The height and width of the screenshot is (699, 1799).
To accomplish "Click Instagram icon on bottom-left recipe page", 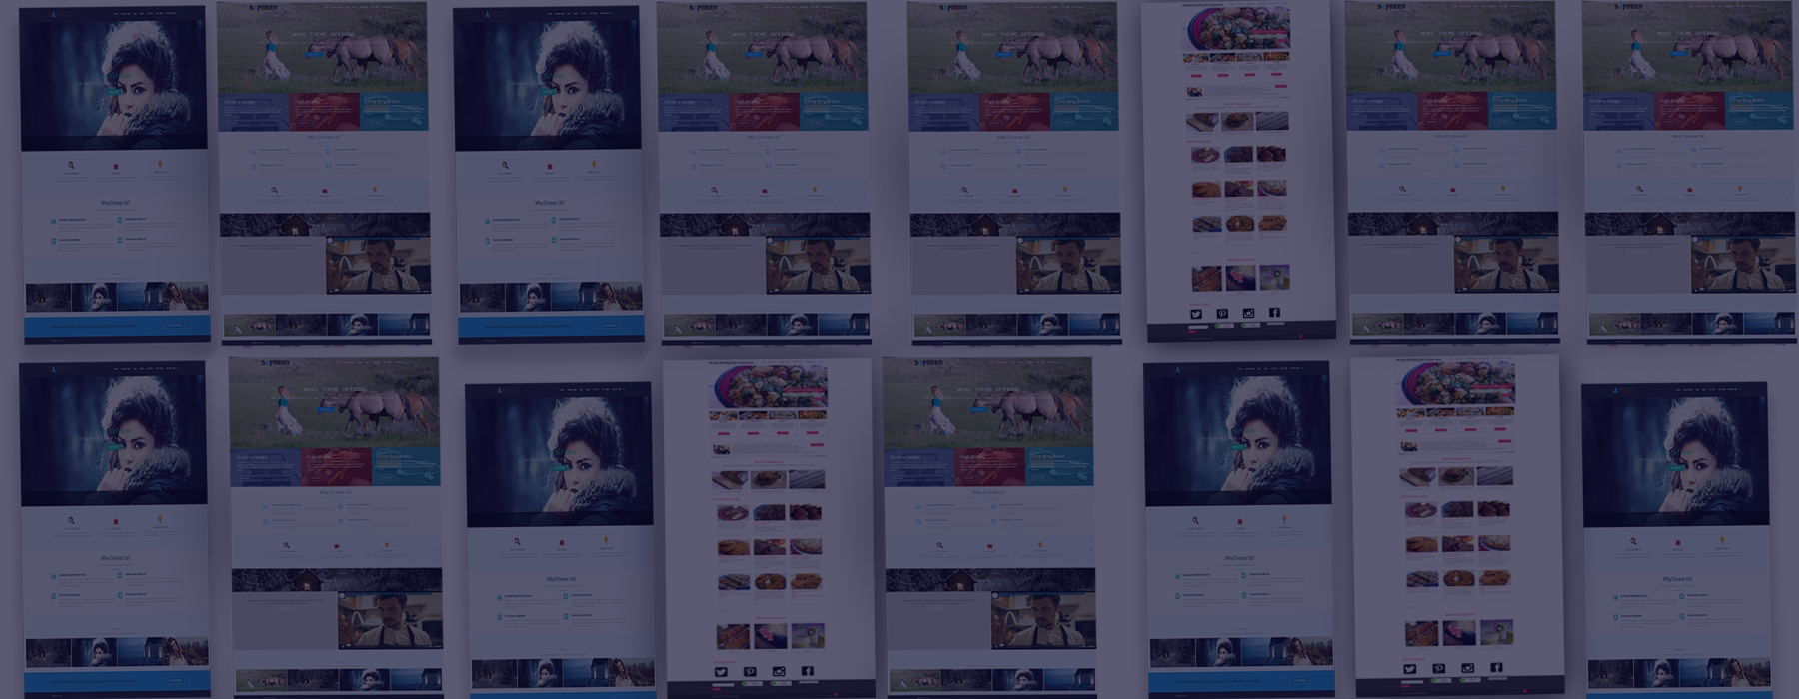I will point(779,672).
